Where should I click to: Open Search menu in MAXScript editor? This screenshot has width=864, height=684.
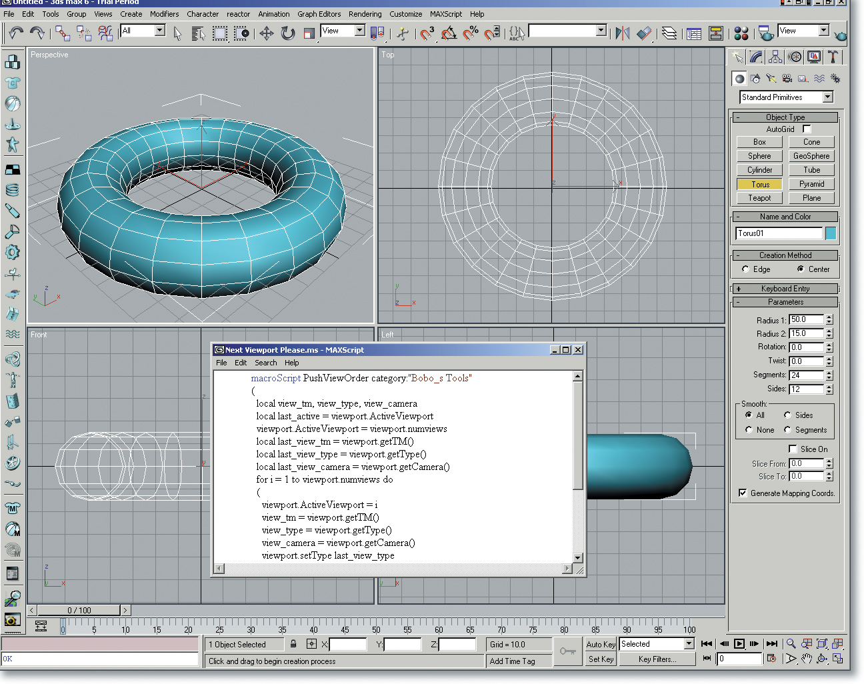tap(265, 363)
